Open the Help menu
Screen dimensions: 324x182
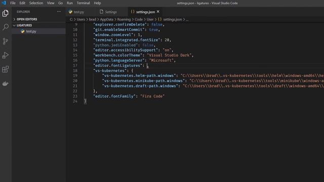click(x=97, y=3)
